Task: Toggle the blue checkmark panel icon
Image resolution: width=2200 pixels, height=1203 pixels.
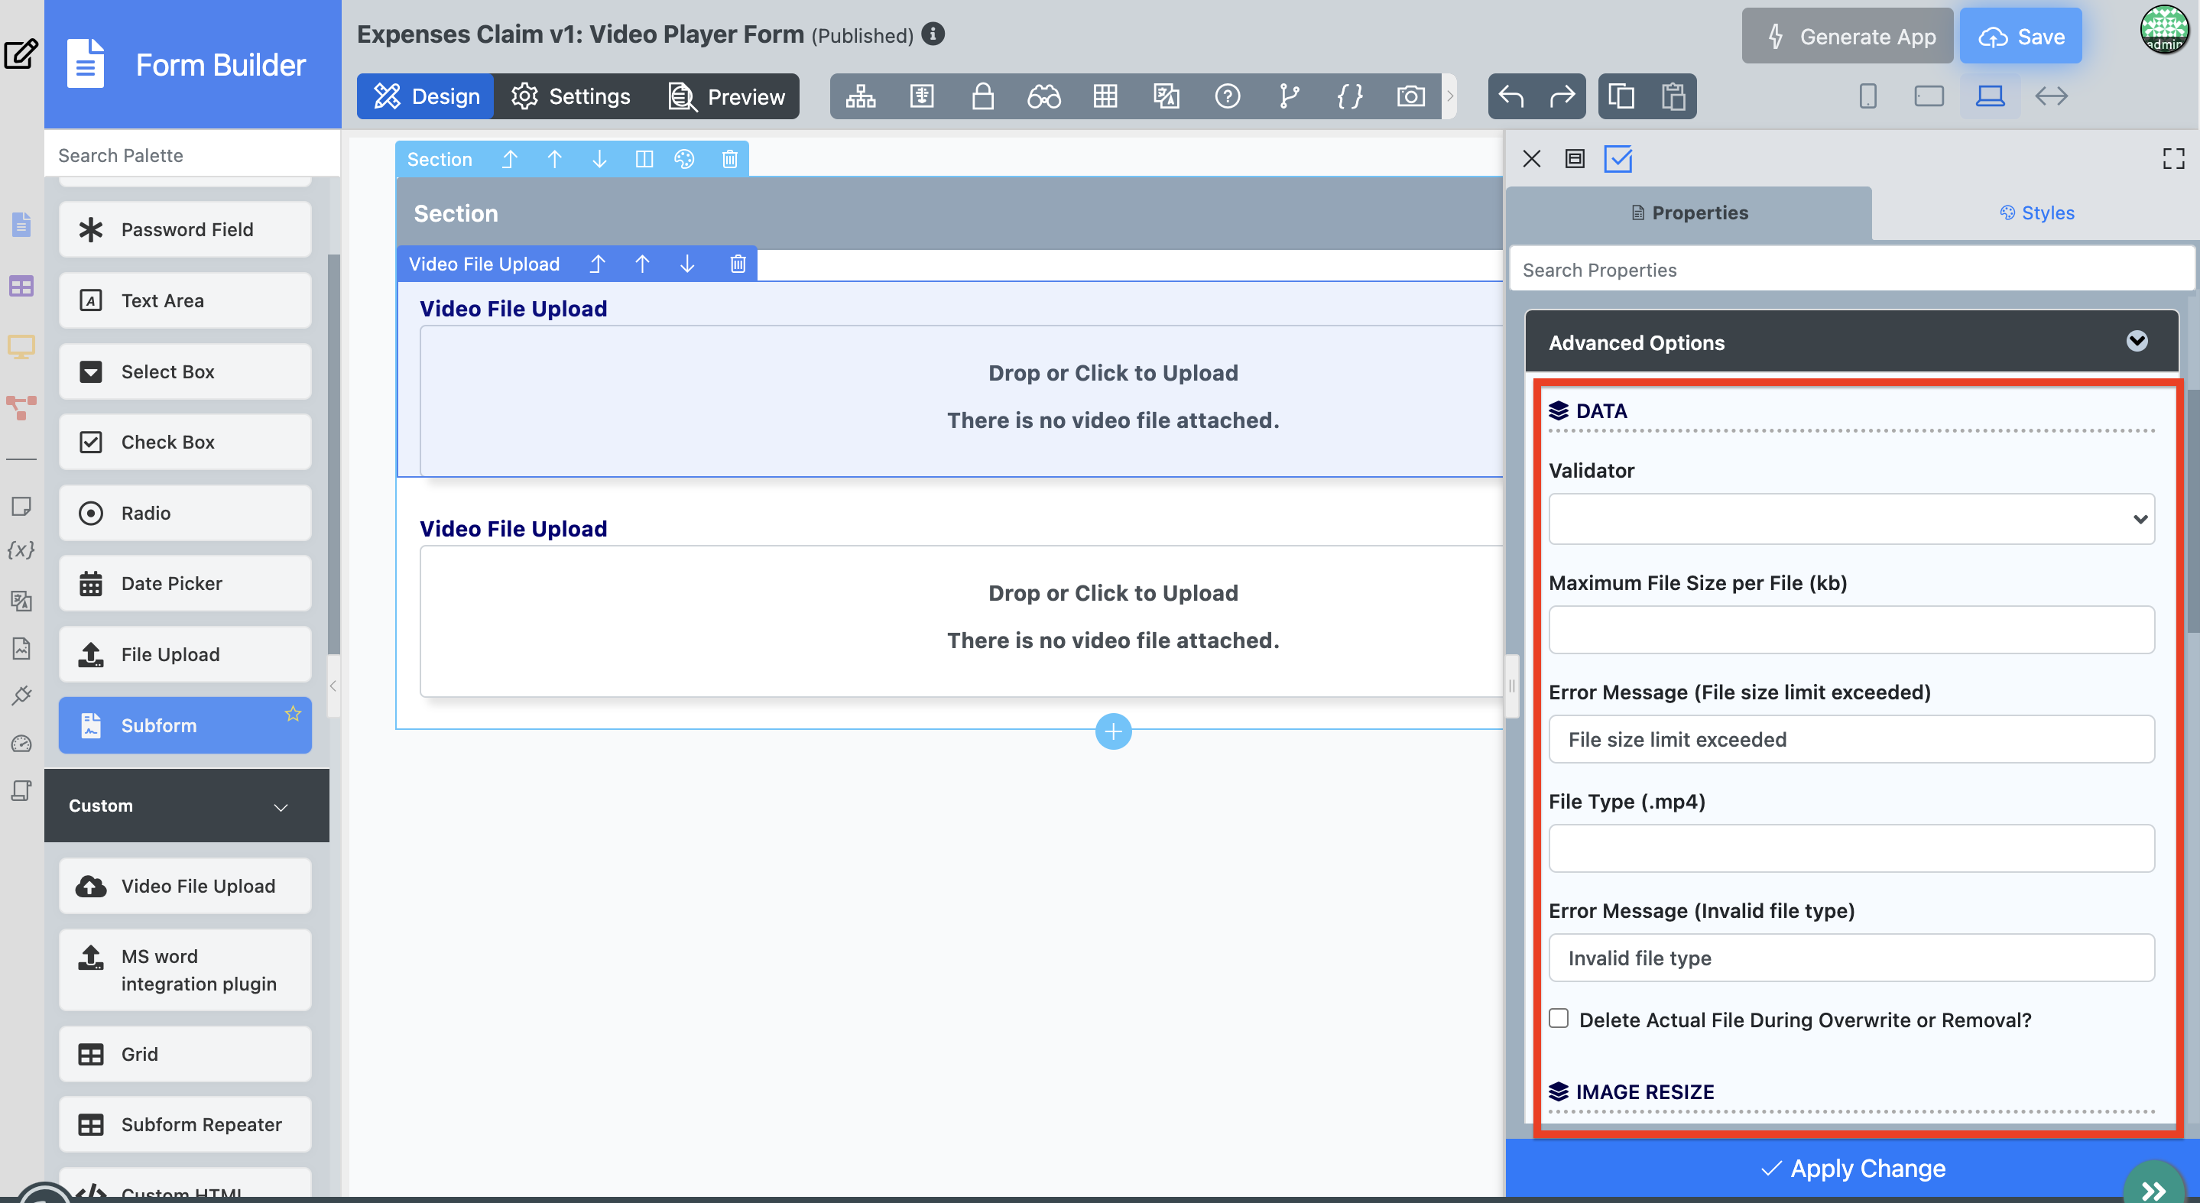Action: pos(1618,159)
